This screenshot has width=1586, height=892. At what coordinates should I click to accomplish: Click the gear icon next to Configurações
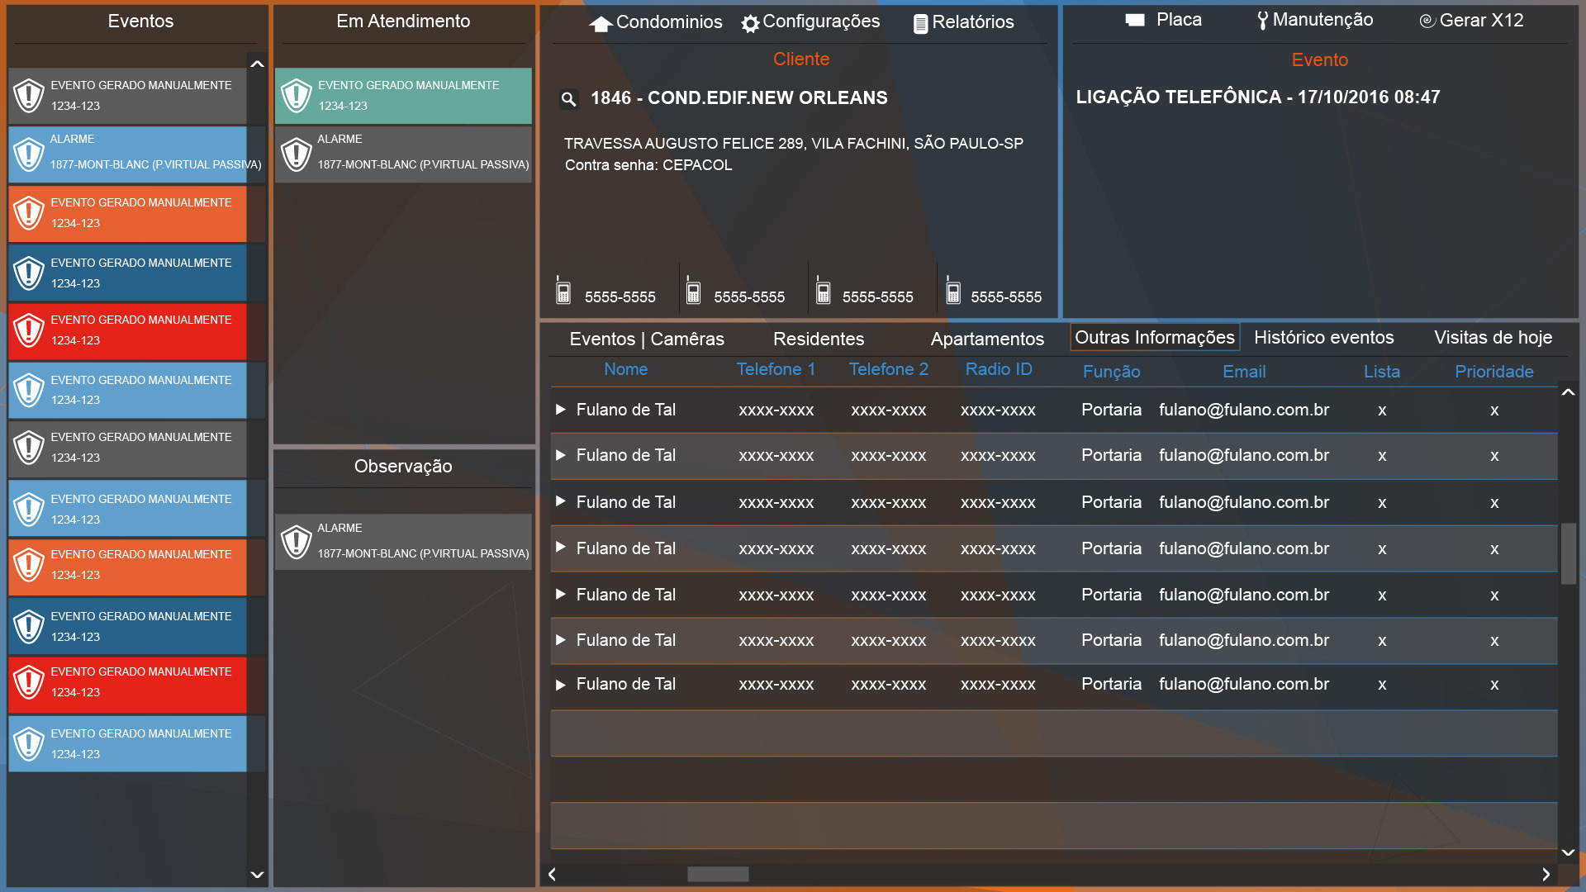click(x=750, y=24)
